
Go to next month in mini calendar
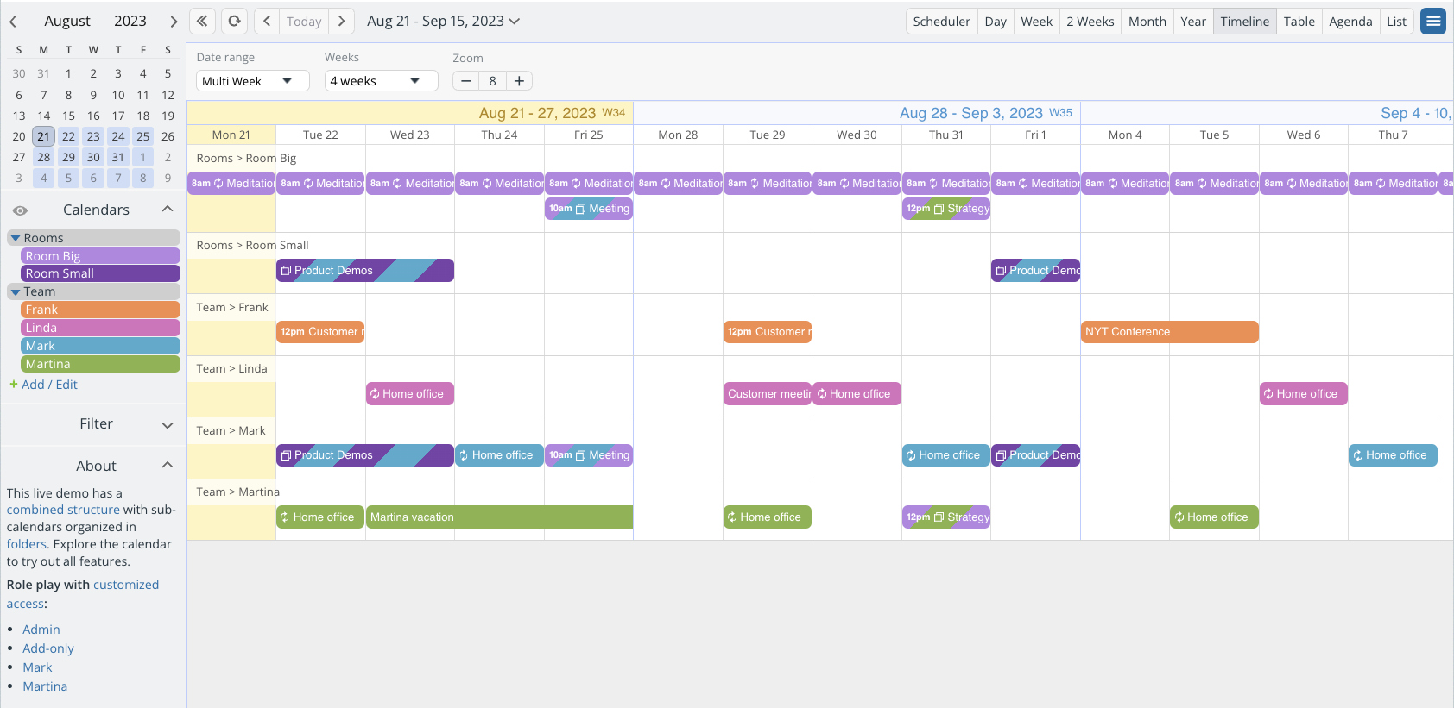(174, 22)
